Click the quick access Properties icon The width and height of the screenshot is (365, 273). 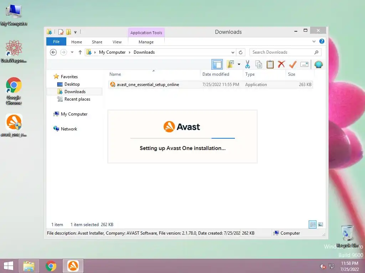pos(61,32)
